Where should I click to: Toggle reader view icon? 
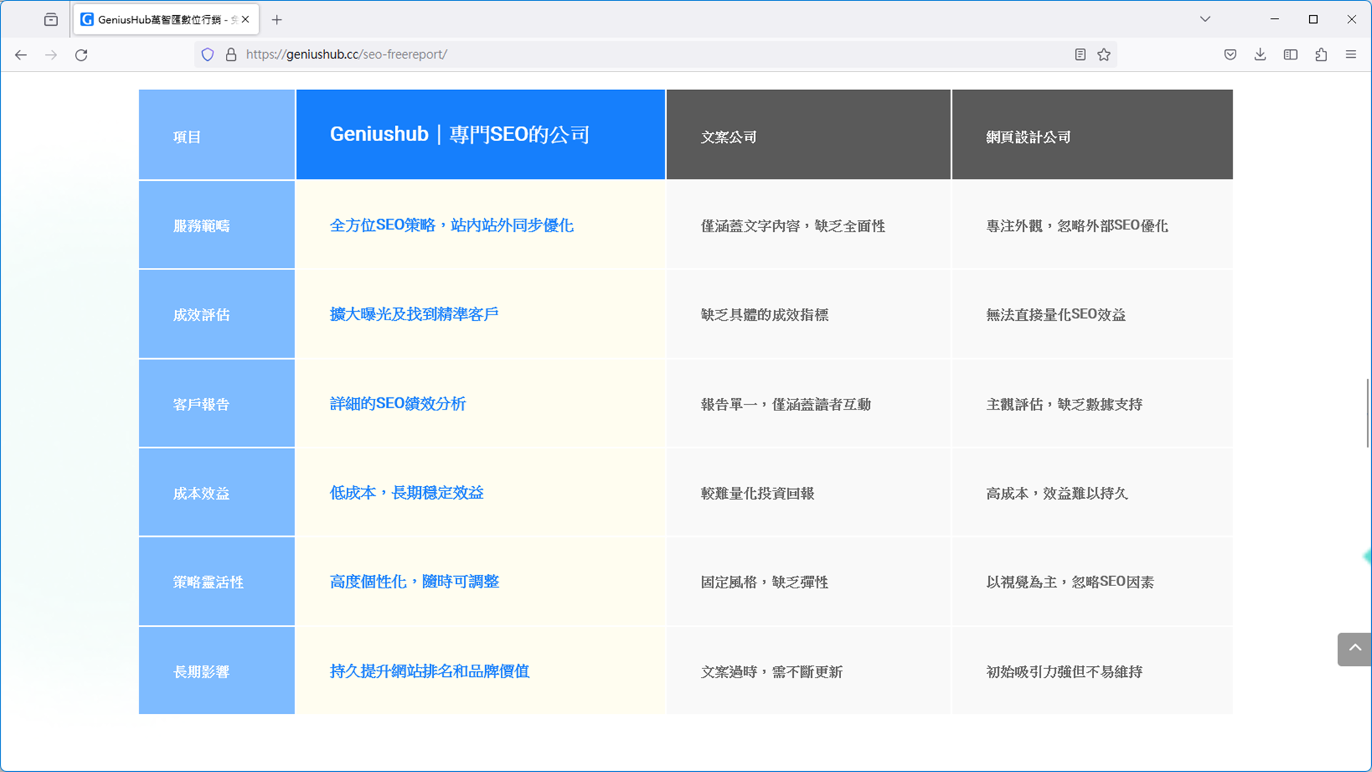[x=1080, y=54]
